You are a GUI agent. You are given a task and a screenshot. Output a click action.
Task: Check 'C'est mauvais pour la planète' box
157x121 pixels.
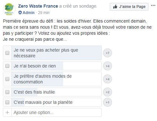pyautogui.click(x=7, y=102)
